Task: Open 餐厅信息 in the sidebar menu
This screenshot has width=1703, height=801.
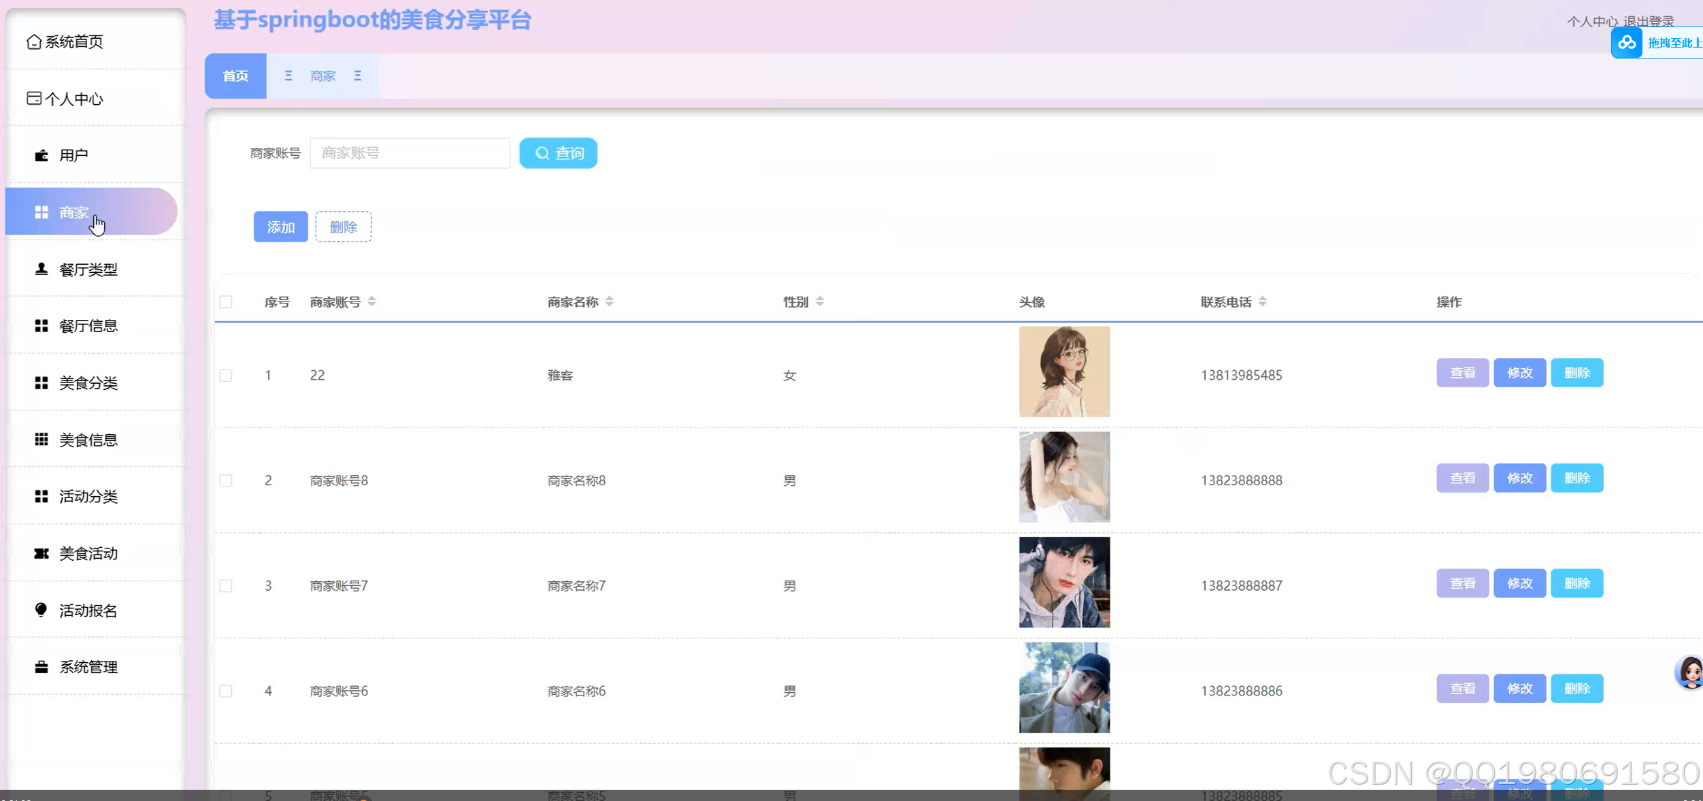Action: coord(88,326)
